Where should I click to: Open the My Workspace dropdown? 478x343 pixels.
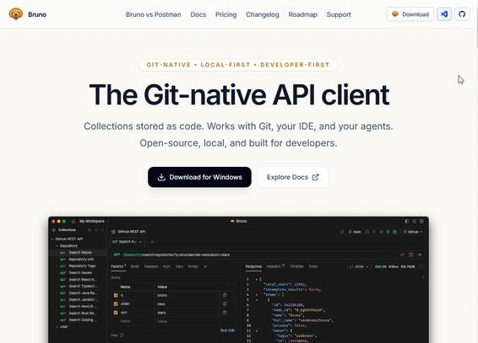pyautogui.click(x=94, y=221)
